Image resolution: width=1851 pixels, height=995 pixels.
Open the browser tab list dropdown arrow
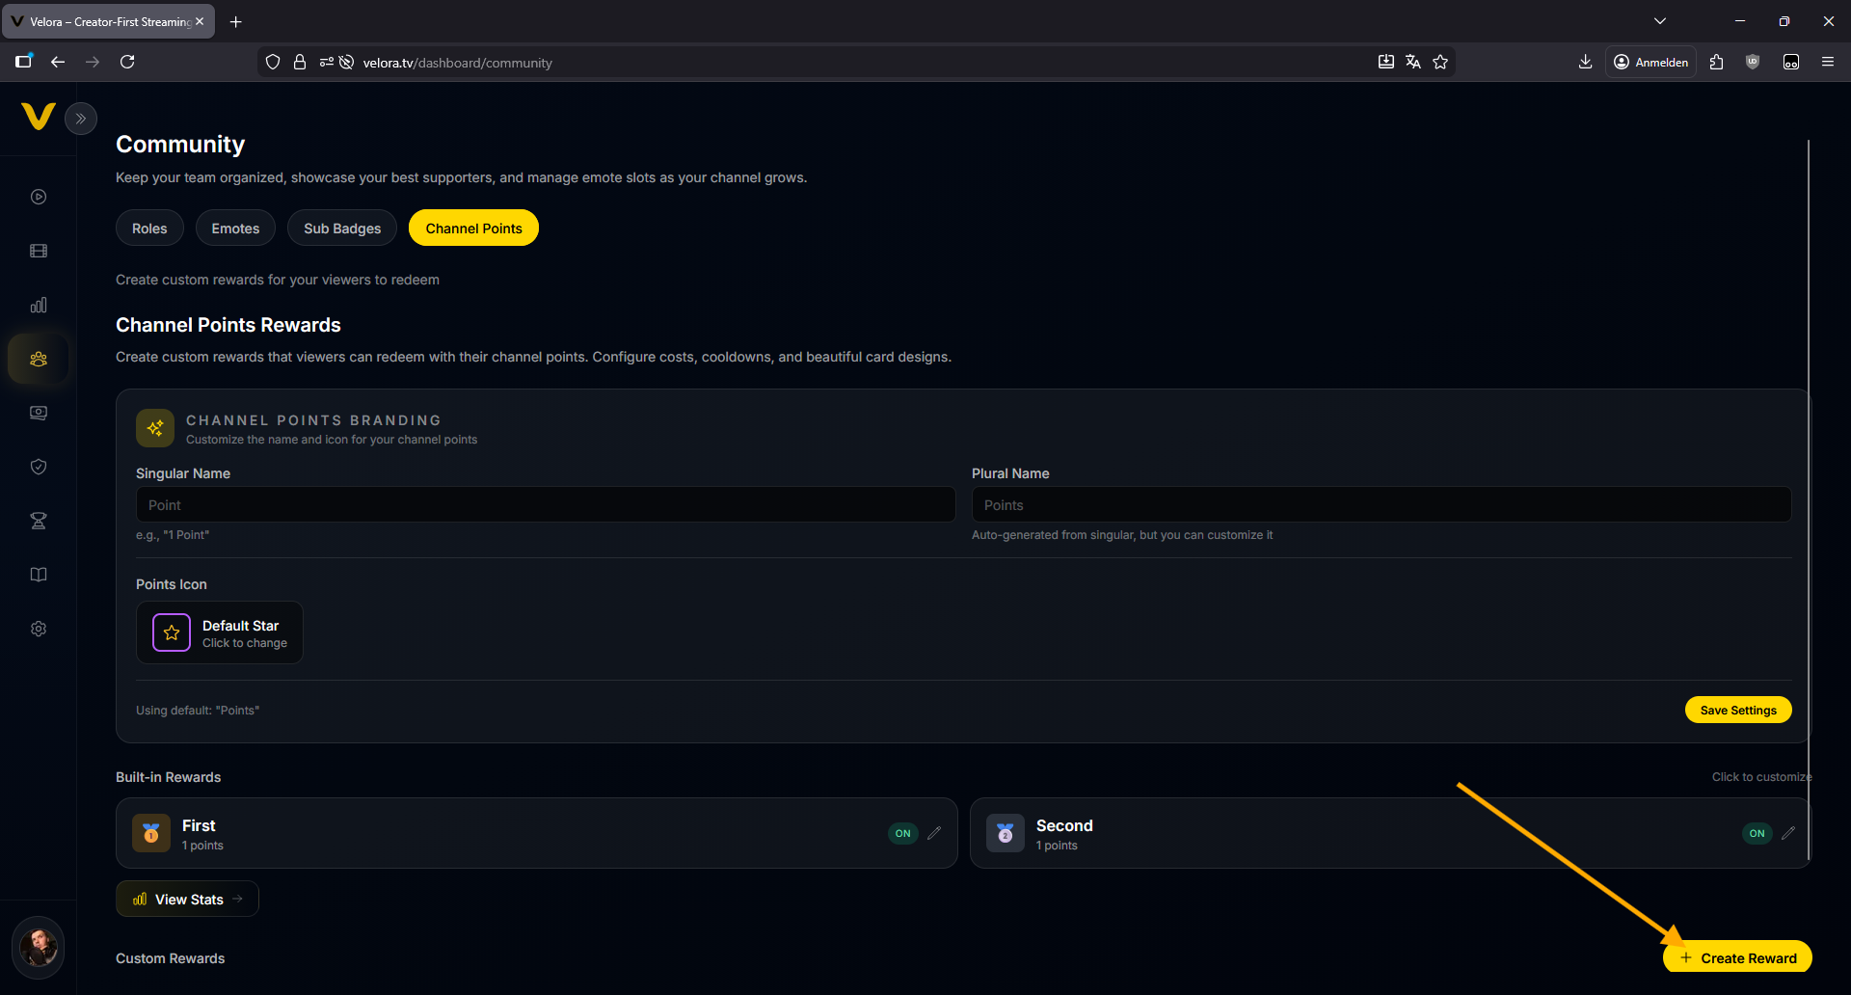[x=1659, y=21]
